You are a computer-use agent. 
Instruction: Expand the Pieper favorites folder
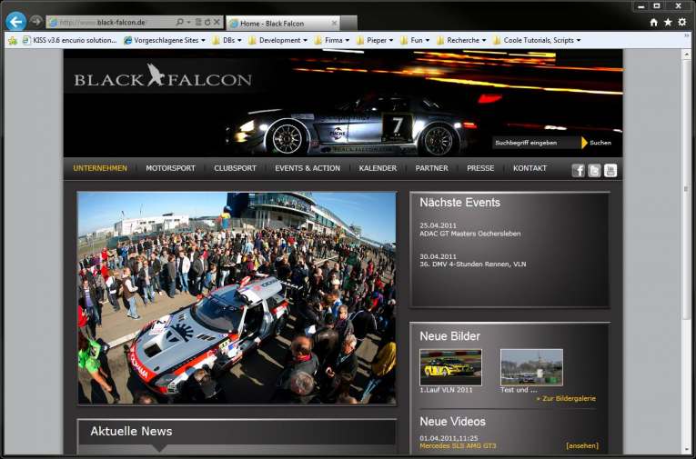(375, 40)
